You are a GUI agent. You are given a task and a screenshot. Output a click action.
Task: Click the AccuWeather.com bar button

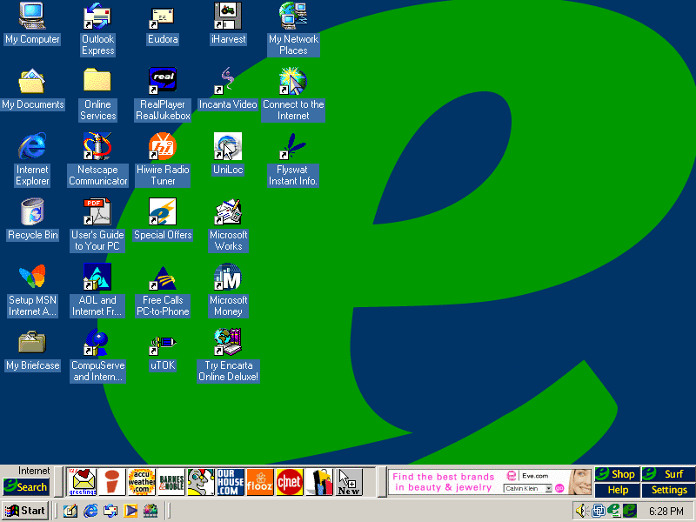[x=141, y=482]
